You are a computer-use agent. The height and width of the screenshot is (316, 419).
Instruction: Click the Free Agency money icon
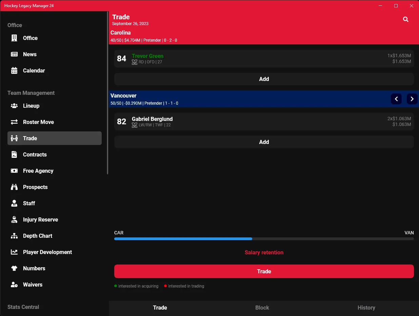(x=14, y=171)
